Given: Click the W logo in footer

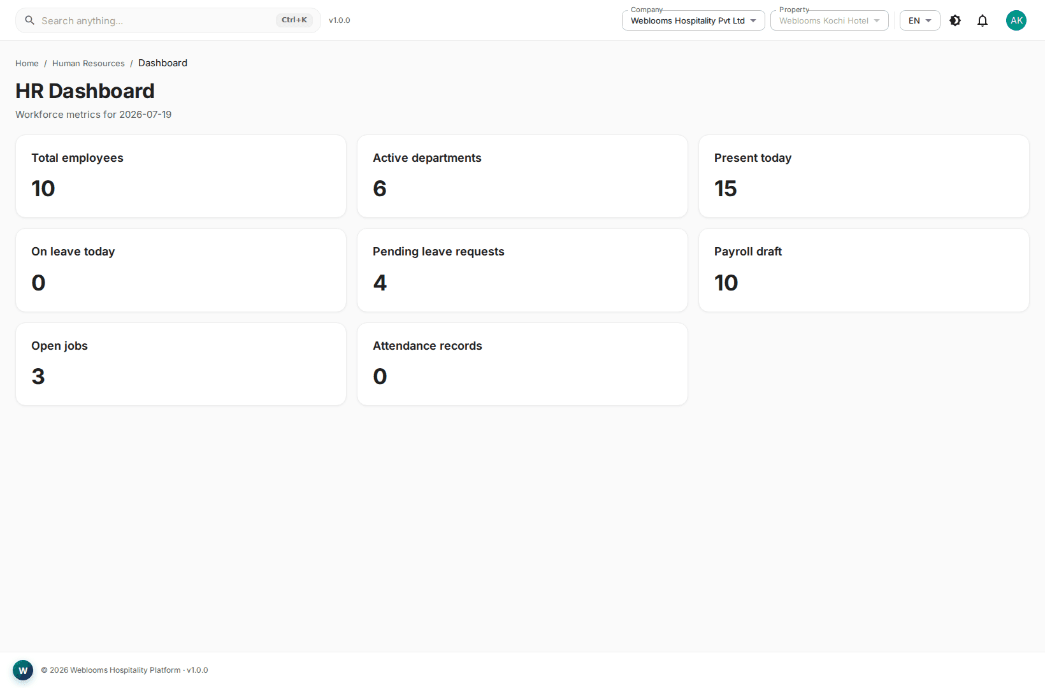Looking at the screenshot, I should click(x=23, y=670).
